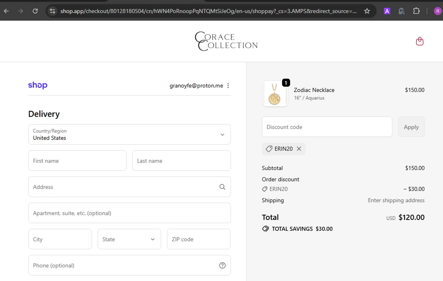Click the ERIN20 tag icon chip
Image resolution: width=443 pixels, height=281 pixels.
pos(269,149)
